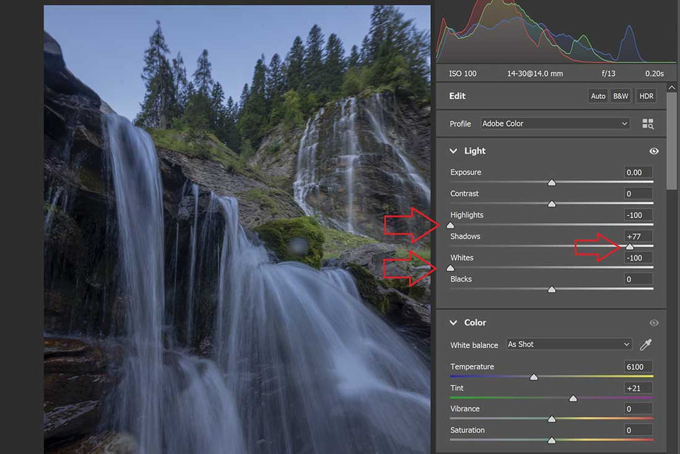Toggle Color panel visibility eye

[654, 323]
